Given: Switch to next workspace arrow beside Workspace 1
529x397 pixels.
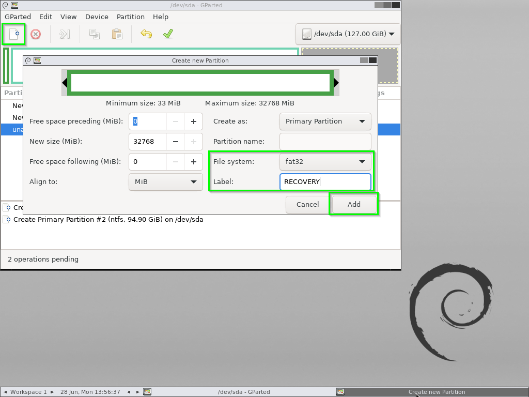Looking at the screenshot, I should (x=52, y=392).
